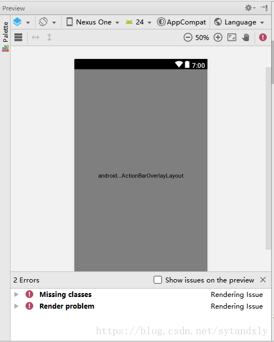Expand the Missing classes error row
The image size is (274, 342).
coord(16,294)
